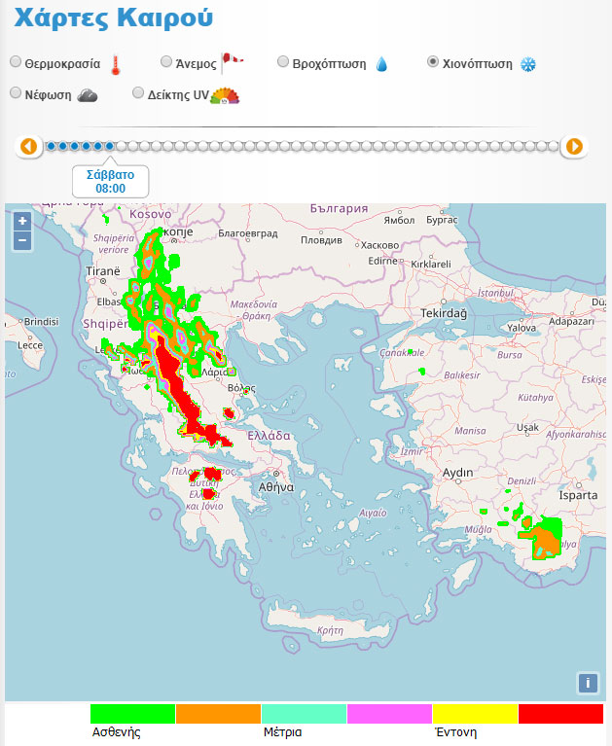Select the Θερμοκρασία radio button

16,62
